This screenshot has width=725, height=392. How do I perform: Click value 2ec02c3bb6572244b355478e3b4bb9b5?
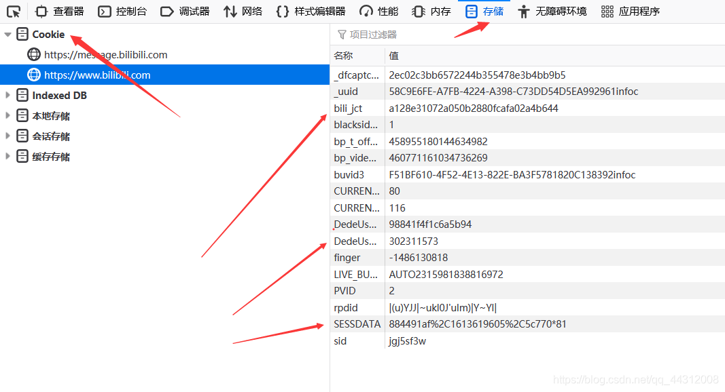point(477,75)
